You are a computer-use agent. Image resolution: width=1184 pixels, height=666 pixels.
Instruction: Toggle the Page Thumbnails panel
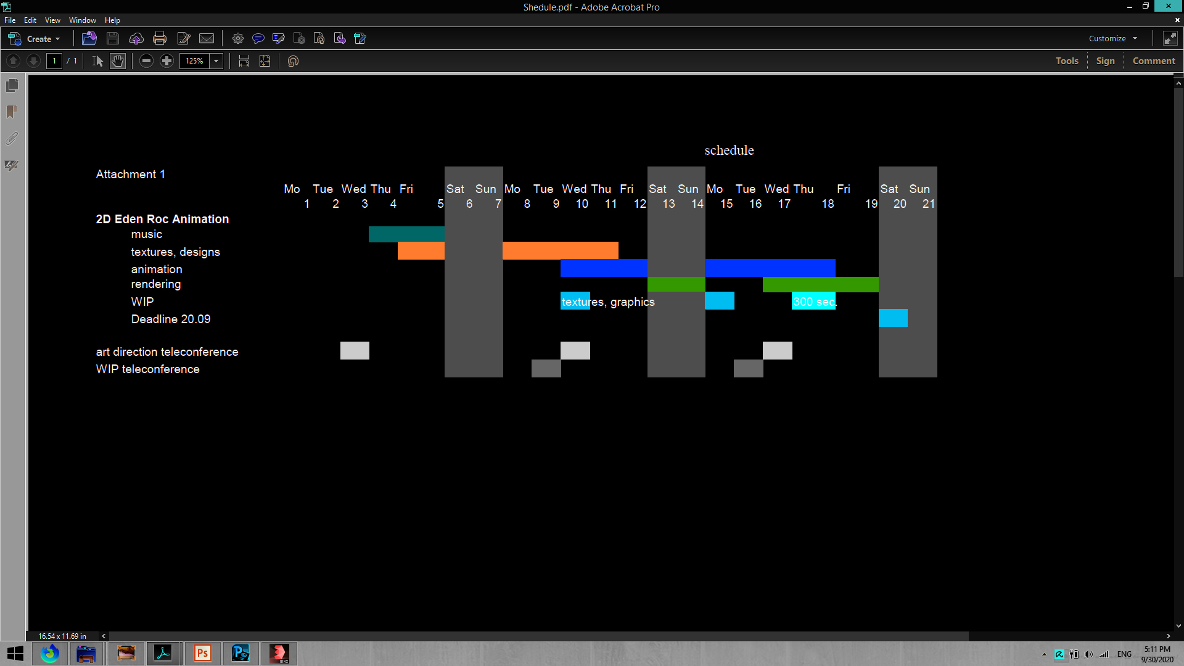pyautogui.click(x=12, y=85)
